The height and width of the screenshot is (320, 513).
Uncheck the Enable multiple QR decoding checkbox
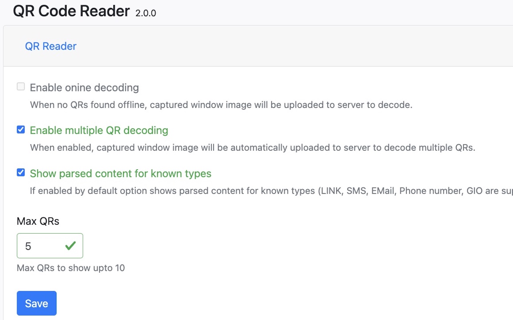tap(21, 130)
